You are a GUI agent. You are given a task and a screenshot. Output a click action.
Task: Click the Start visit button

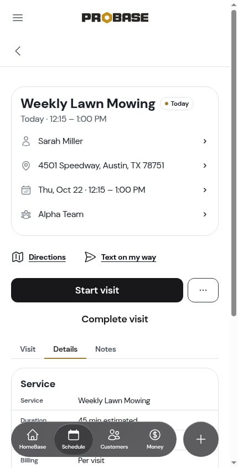pos(97,290)
